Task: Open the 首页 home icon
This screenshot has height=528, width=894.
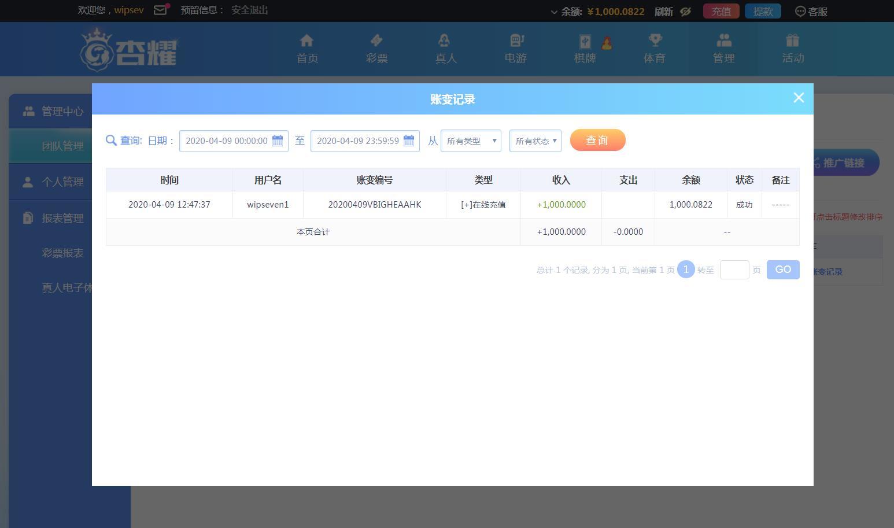Action: (x=306, y=40)
